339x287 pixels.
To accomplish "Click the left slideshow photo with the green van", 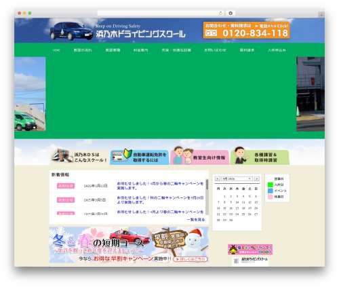I will 30,94.
